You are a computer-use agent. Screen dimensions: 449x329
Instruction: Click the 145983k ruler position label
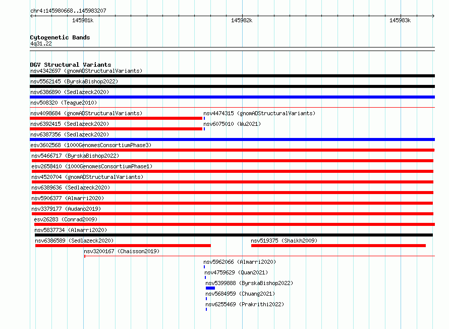tap(400, 20)
